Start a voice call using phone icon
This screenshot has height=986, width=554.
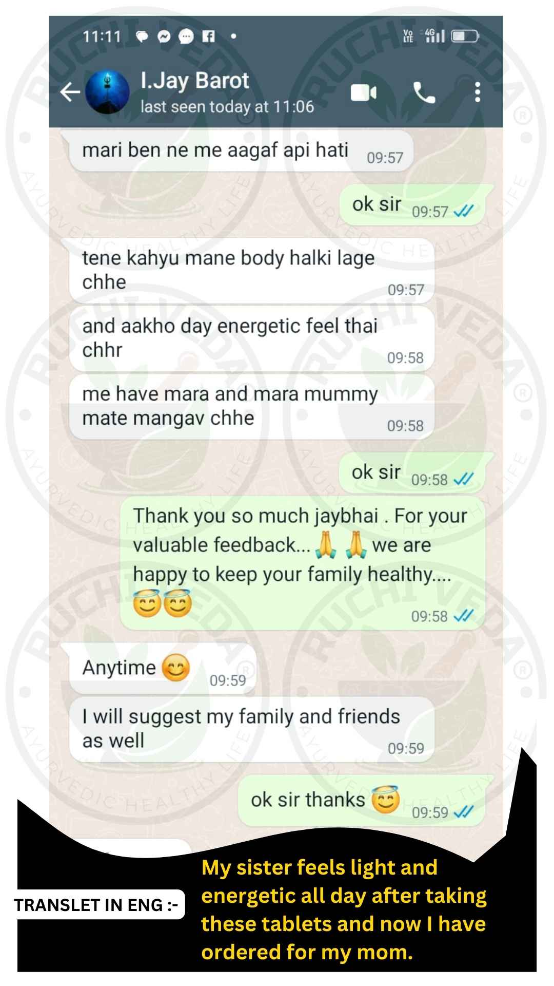coord(424,92)
